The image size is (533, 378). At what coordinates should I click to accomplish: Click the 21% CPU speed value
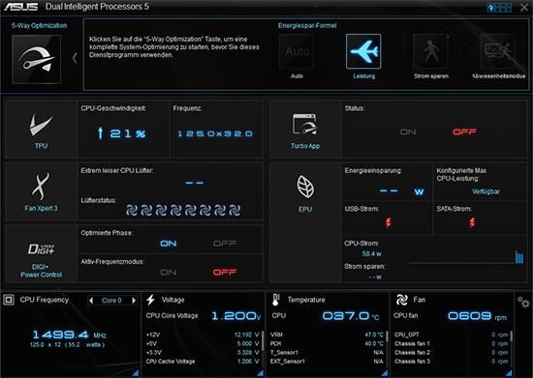pyautogui.click(x=128, y=133)
